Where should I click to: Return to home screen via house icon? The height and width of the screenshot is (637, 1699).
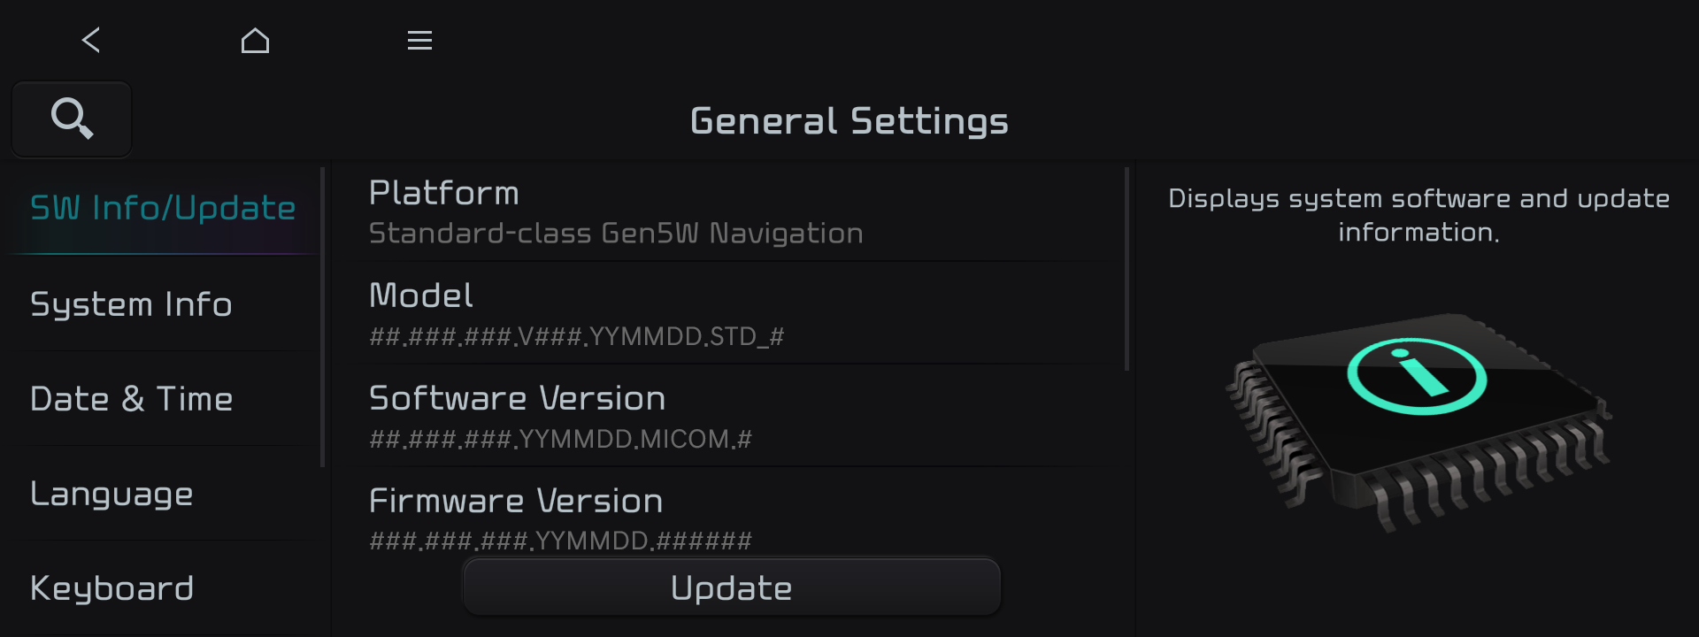click(255, 40)
